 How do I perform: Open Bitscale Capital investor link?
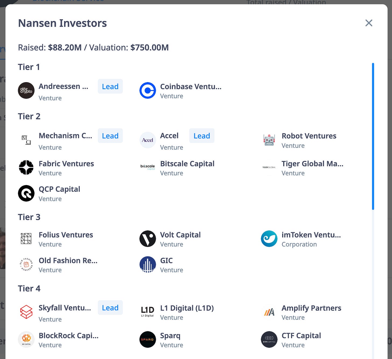[x=187, y=163]
